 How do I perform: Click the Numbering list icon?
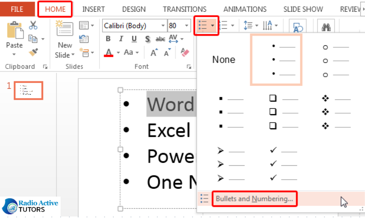pyautogui.click(x=223, y=25)
